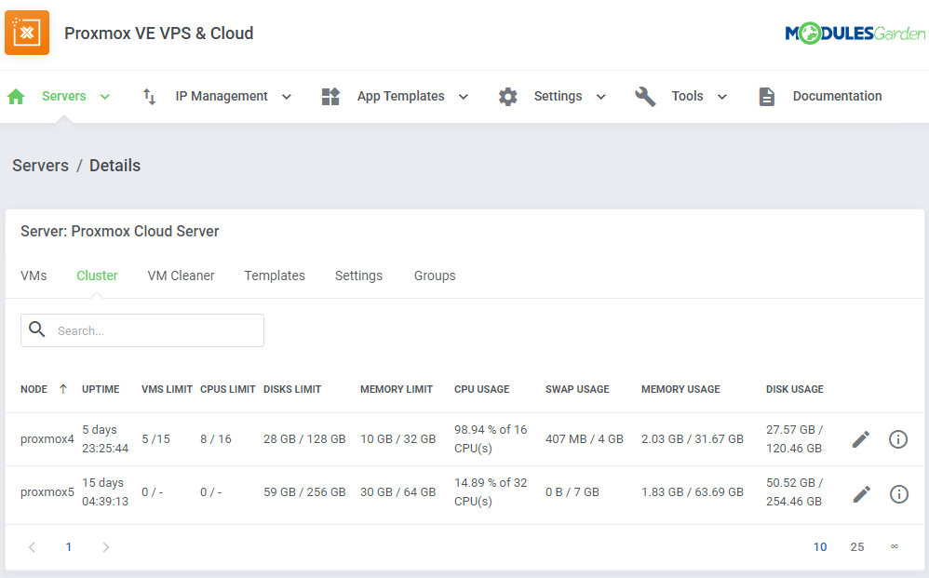Expand the Tools menu chevron
This screenshot has width=929, height=578.
pos(721,97)
